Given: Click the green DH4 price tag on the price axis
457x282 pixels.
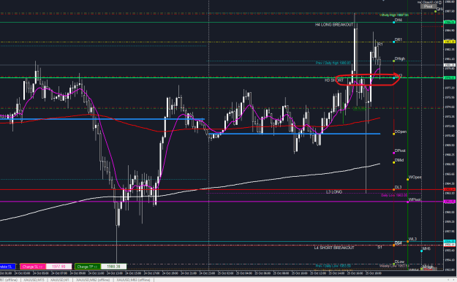Looking at the screenshot, I should (x=449, y=22).
